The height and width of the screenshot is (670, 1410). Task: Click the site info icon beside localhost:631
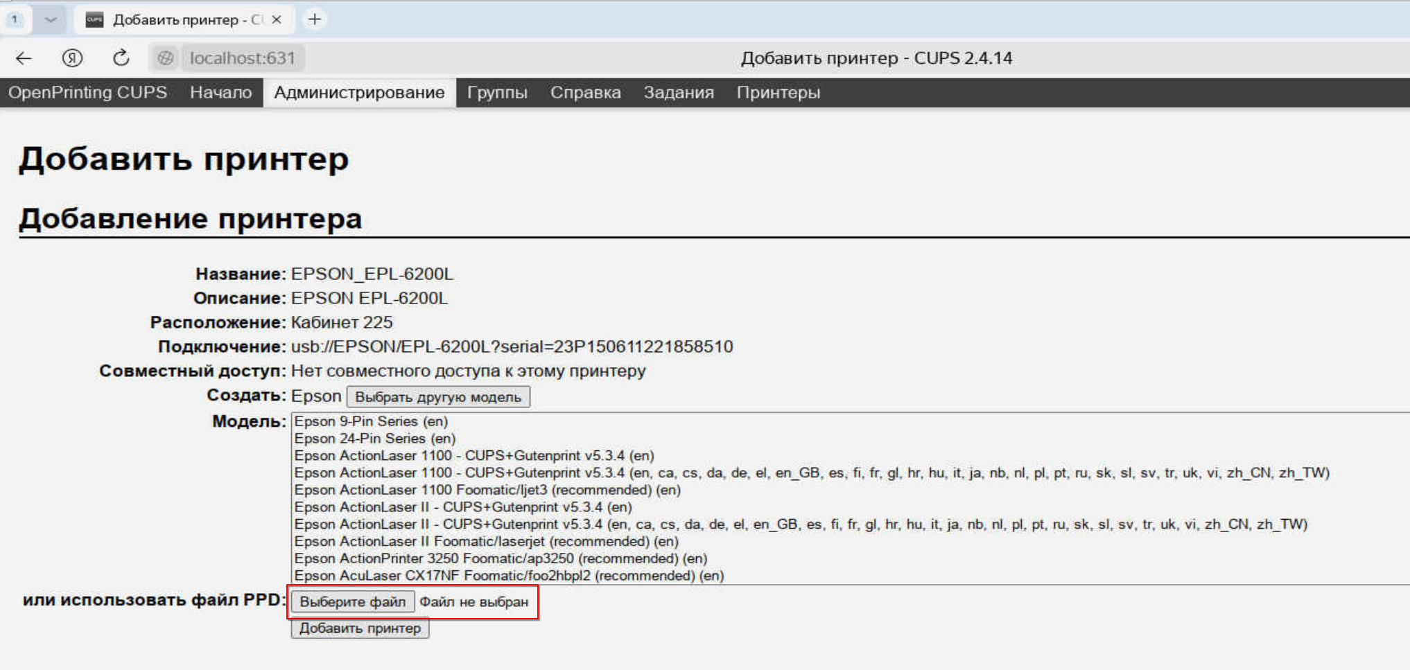(x=166, y=58)
